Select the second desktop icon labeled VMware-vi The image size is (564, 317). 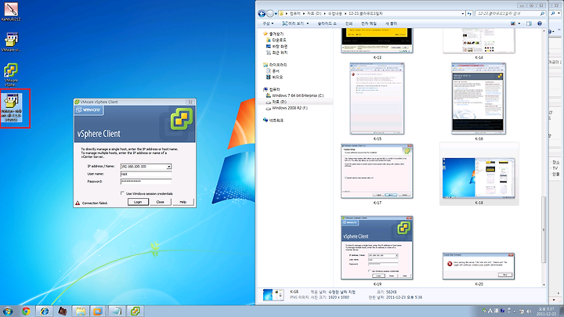pos(11,41)
